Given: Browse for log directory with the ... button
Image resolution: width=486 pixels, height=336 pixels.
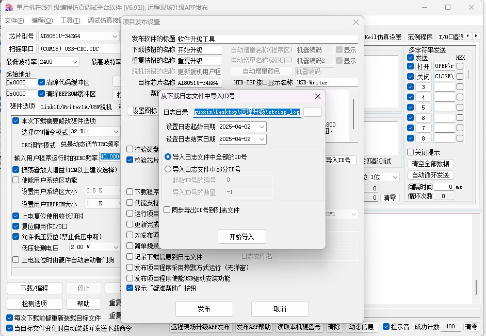Looking at the screenshot, I should (x=313, y=112).
